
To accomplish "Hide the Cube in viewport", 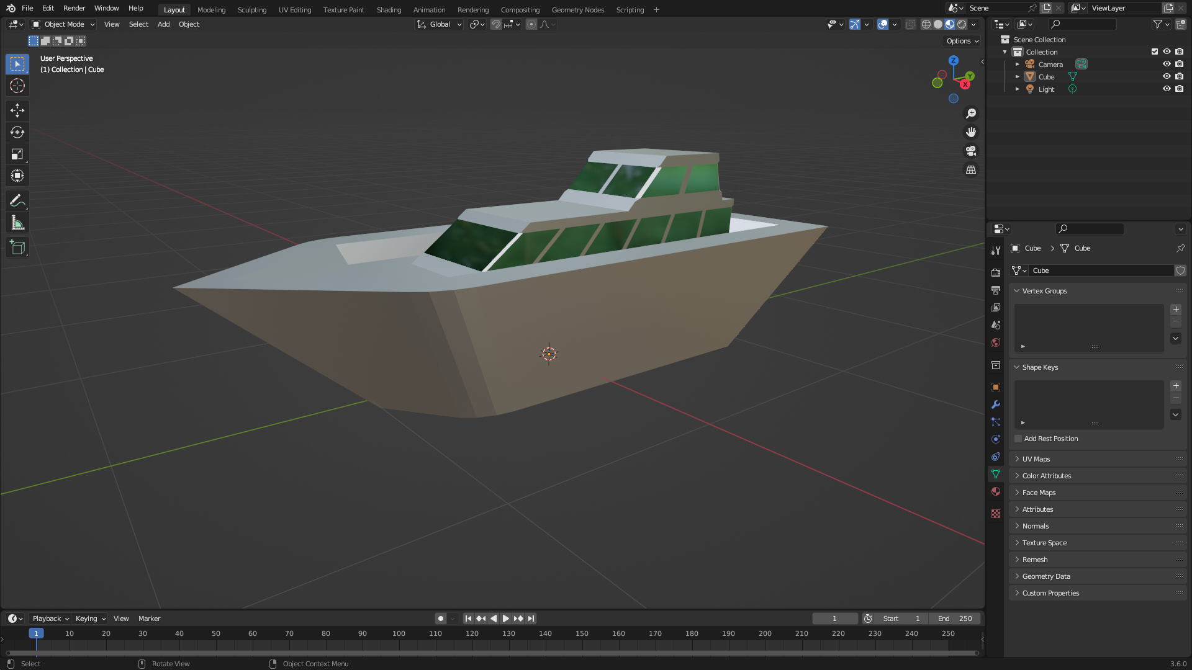I will click(x=1167, y=77).
